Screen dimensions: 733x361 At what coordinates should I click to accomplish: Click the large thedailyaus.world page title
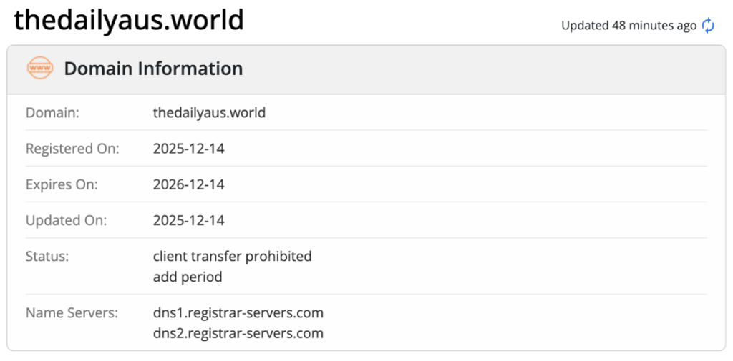[x=129, y=20]
